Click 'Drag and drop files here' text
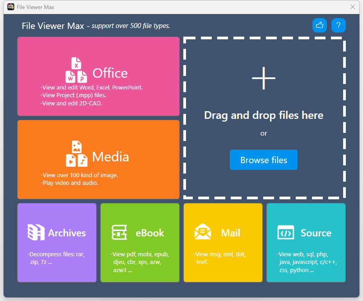 (264, 115)
